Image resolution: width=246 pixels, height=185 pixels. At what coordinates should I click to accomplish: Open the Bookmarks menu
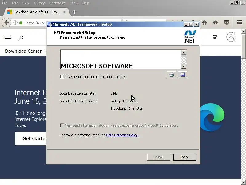tap(57, 3)
